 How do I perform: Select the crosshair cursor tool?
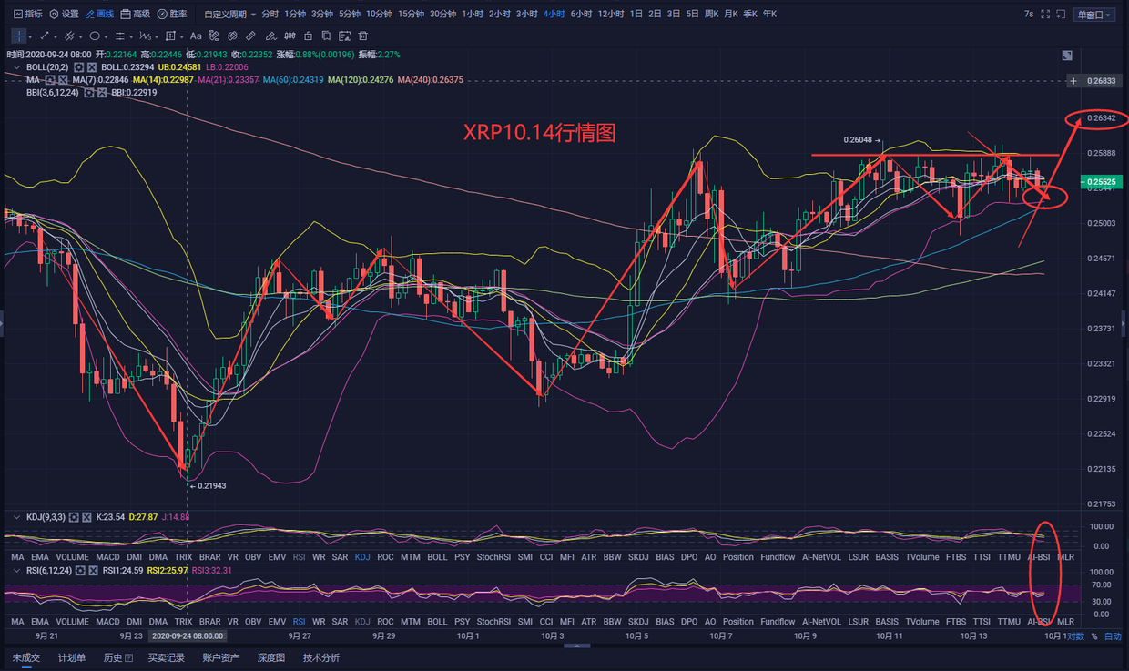pyautogui.click(x=19, y=36)
